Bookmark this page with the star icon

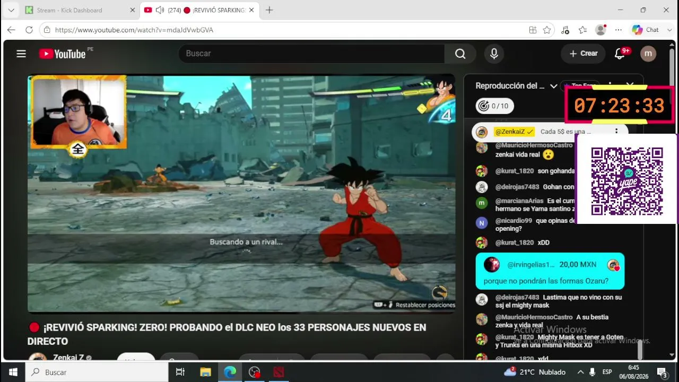(547, 30)
